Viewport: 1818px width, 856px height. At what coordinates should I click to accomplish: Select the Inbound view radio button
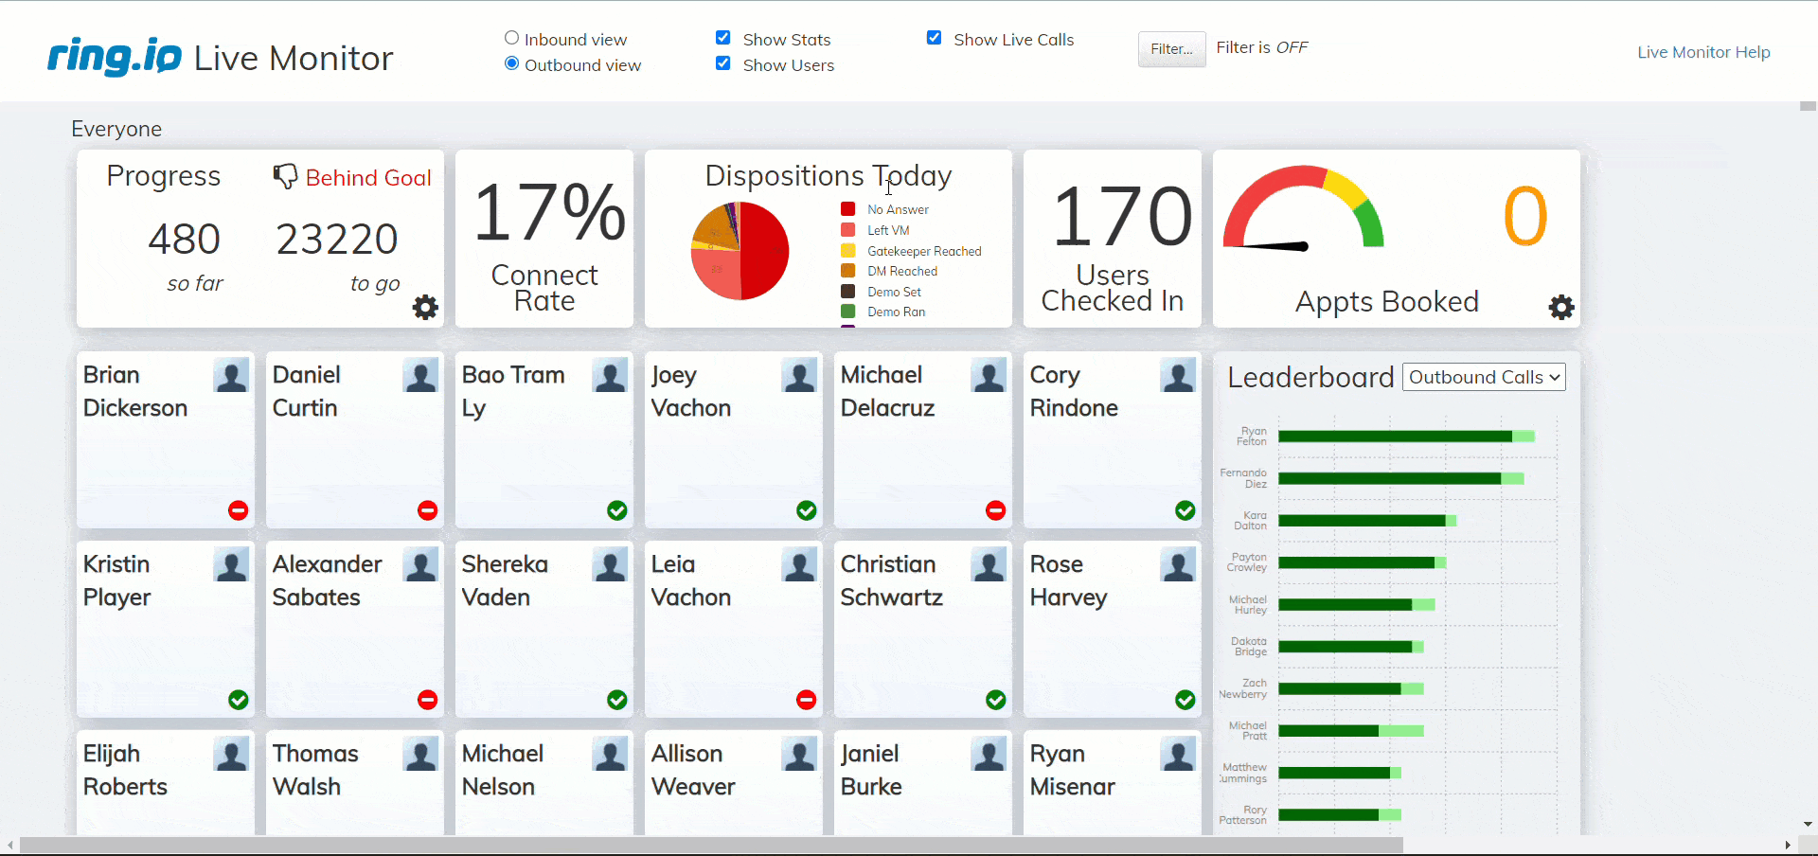click(x=511, y=37)
